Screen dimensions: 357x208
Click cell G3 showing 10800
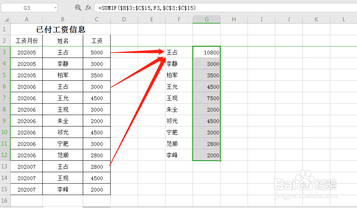click(206, 52)
